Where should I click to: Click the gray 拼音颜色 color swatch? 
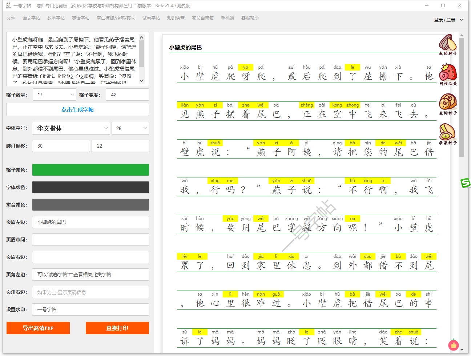pos(90,205)
